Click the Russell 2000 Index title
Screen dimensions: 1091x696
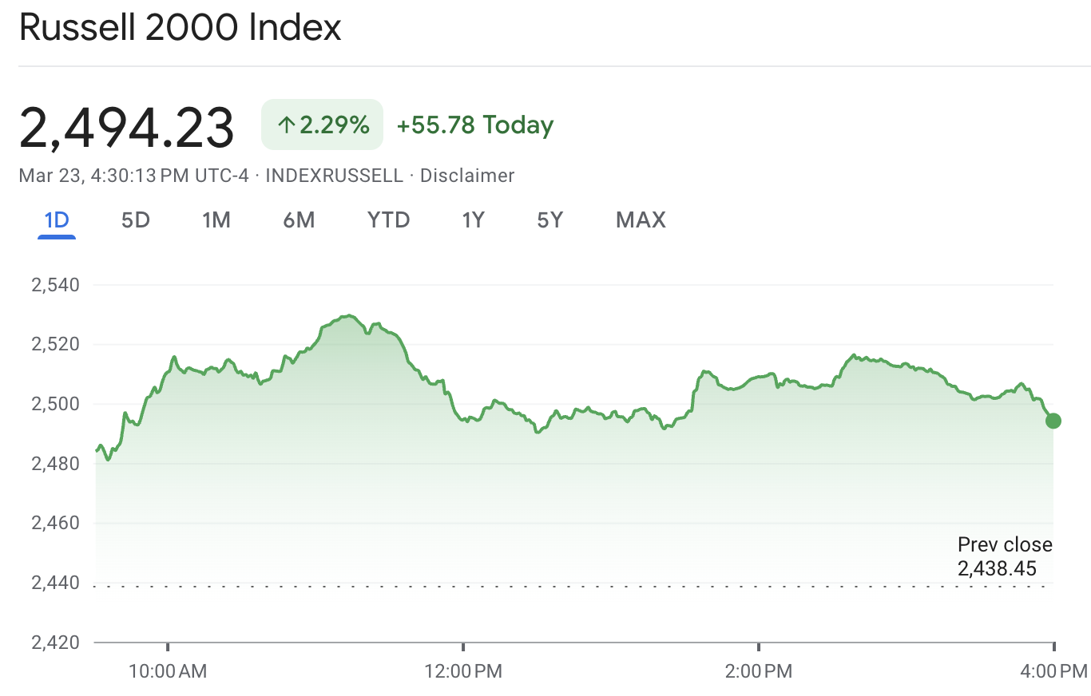[x=181, y=28]
